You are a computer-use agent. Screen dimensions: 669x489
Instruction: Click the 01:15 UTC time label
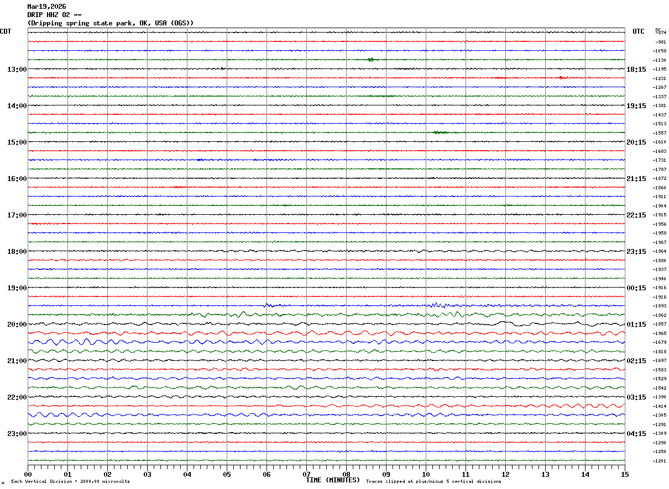click(x=636, y=325)
